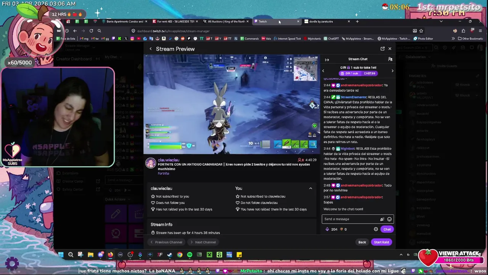This screenshot has width=488, height=275.
Task: Open taskbar Search
Action: pos(71,255)
